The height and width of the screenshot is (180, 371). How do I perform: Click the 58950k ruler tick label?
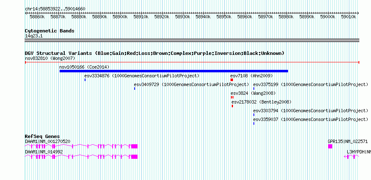(224, 17)
